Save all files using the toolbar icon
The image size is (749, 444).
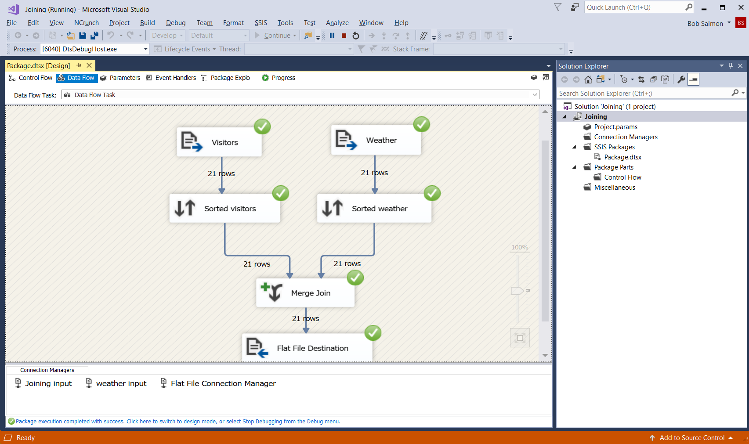(x=94, y=36)
